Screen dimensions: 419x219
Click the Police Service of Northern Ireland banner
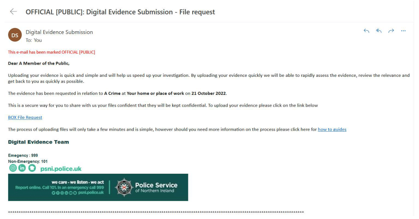[98, 187]
